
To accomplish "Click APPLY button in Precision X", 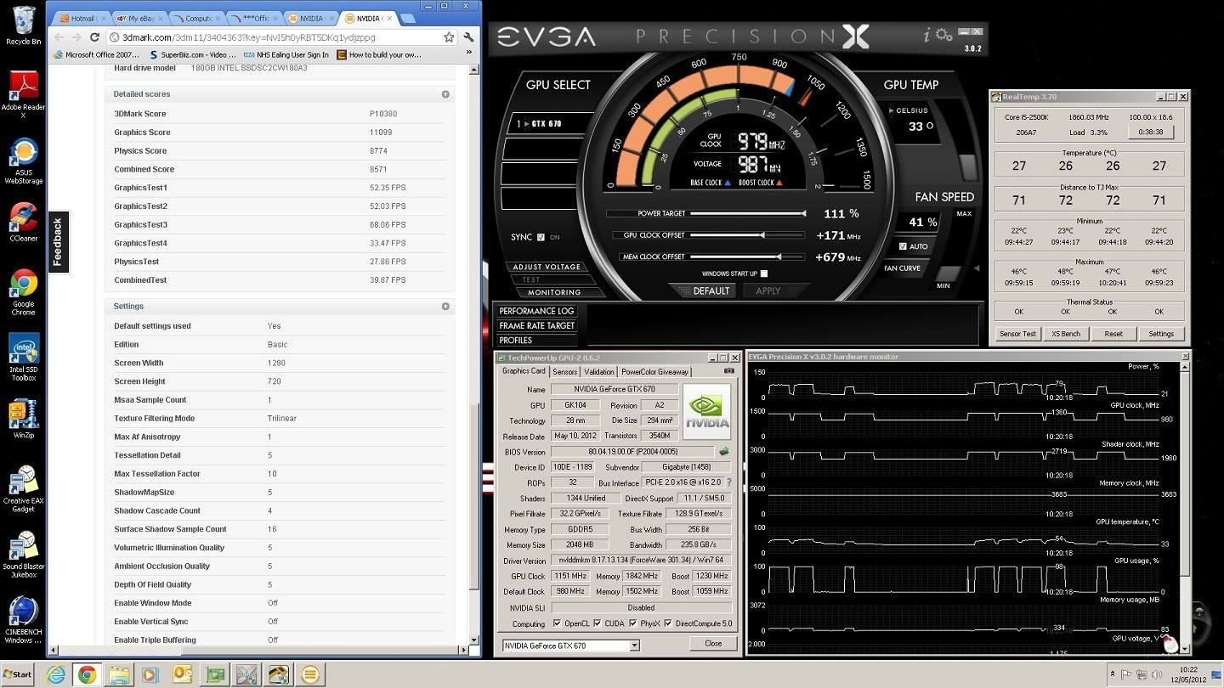I will coord(768,290).
